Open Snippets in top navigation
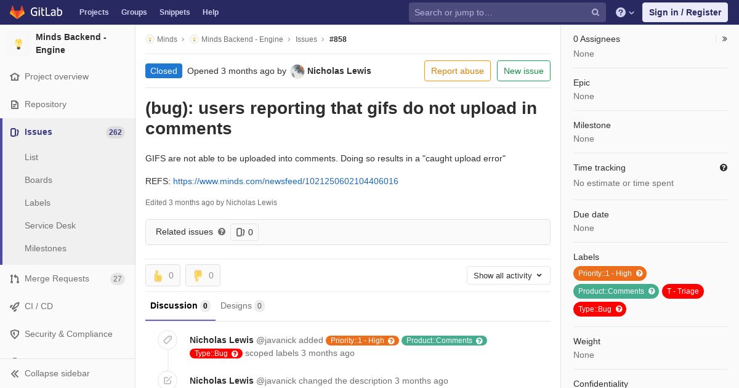 [175, 12]
